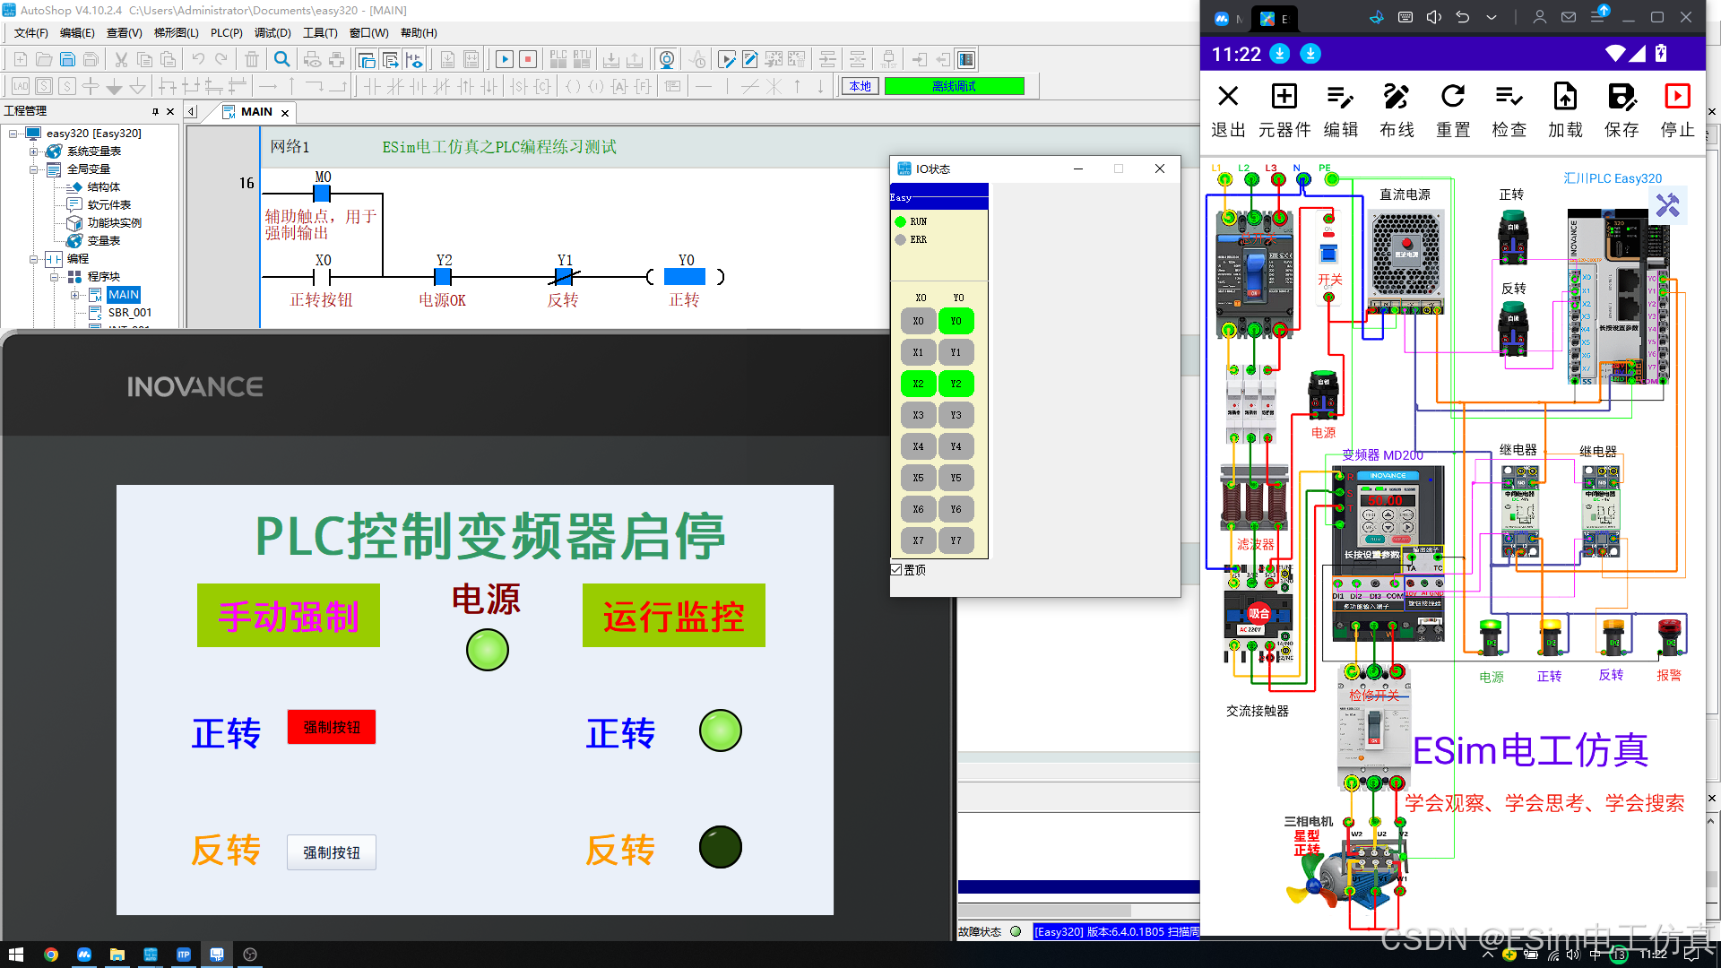Open Chrome from Windows taskbar
1721x968 pixels.
(51, 955)
